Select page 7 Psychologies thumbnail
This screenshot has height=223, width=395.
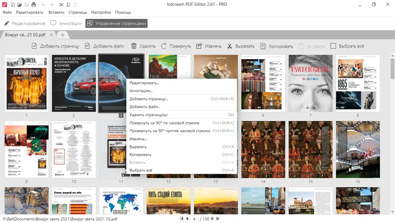tap(310, 83)
